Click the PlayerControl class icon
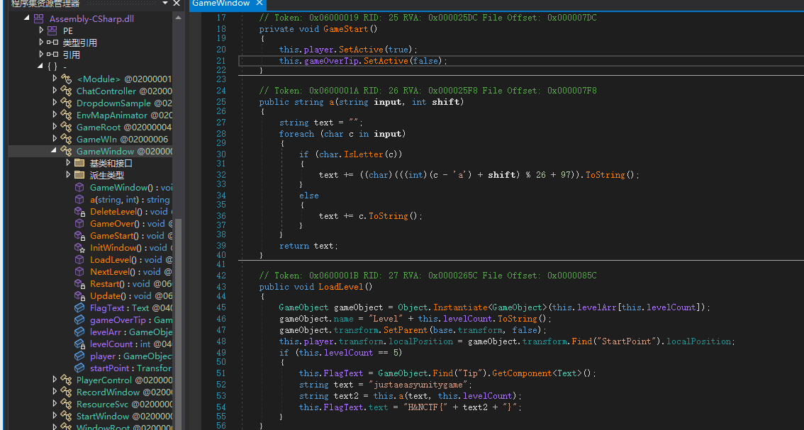The width and height of the screenshot is (804, 430). coord(66,380)
